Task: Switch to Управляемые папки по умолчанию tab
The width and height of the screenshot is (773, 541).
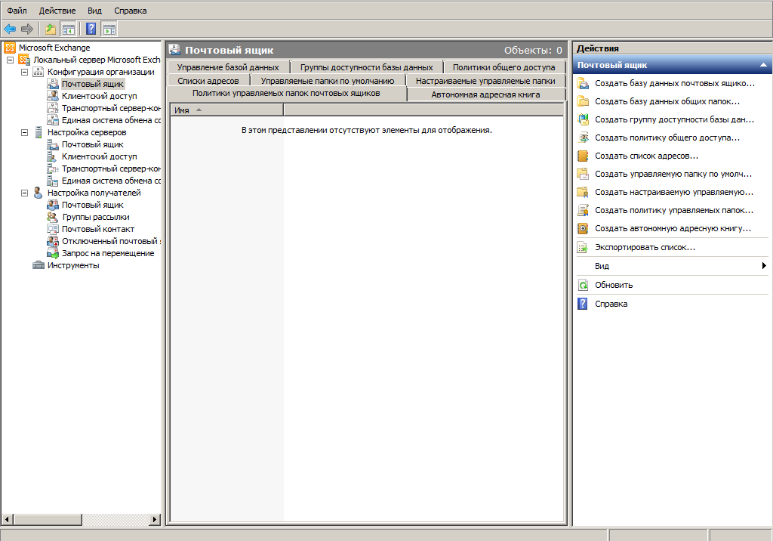Action: pos(328,81)
